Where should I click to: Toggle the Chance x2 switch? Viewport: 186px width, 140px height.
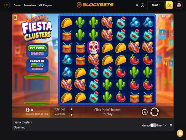[x=37, y=65]
